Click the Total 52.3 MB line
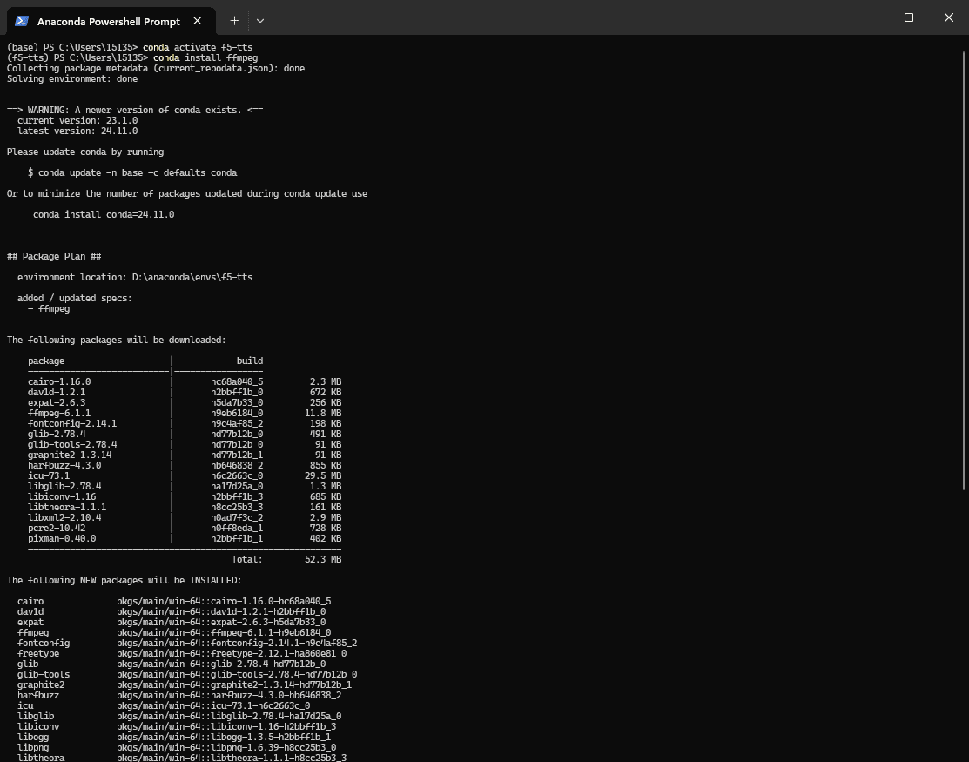The width and height of the screenshot is (969, 762). (x=286, y=559)
